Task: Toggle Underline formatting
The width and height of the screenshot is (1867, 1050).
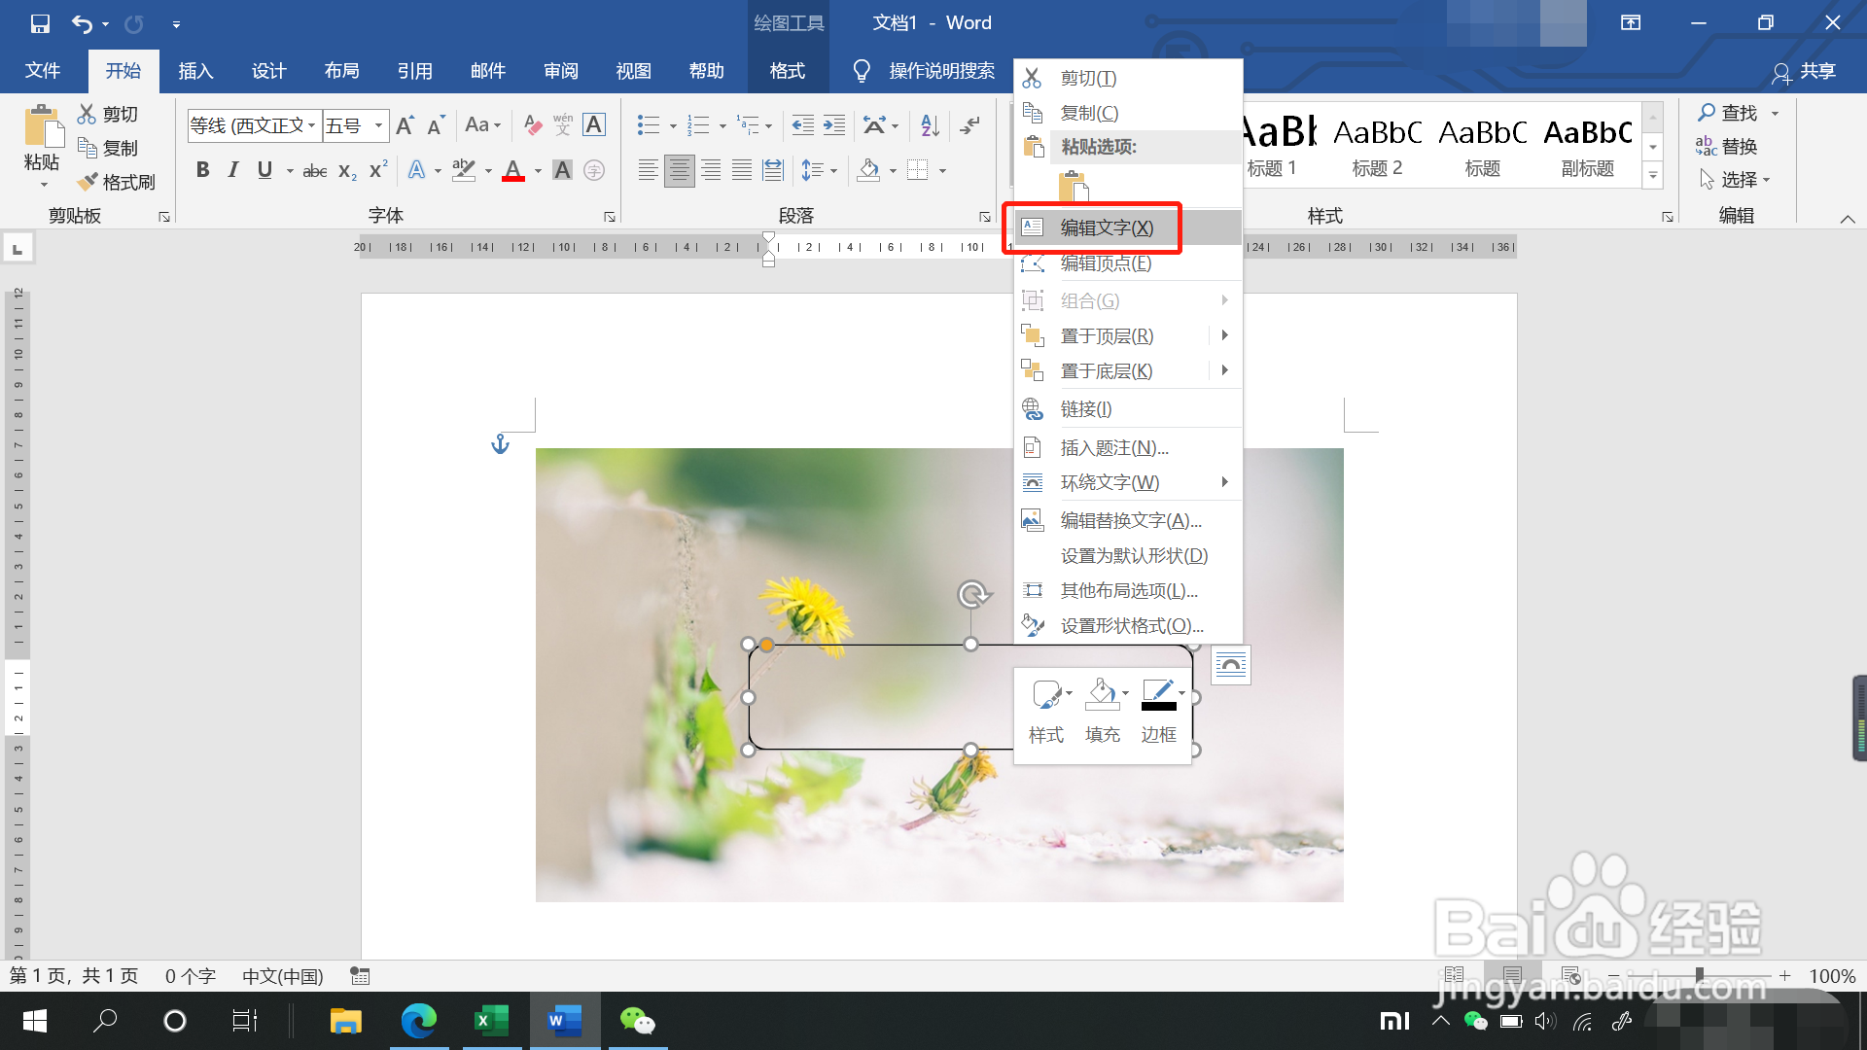Action: pyautogui.click(x=264, y=171)
